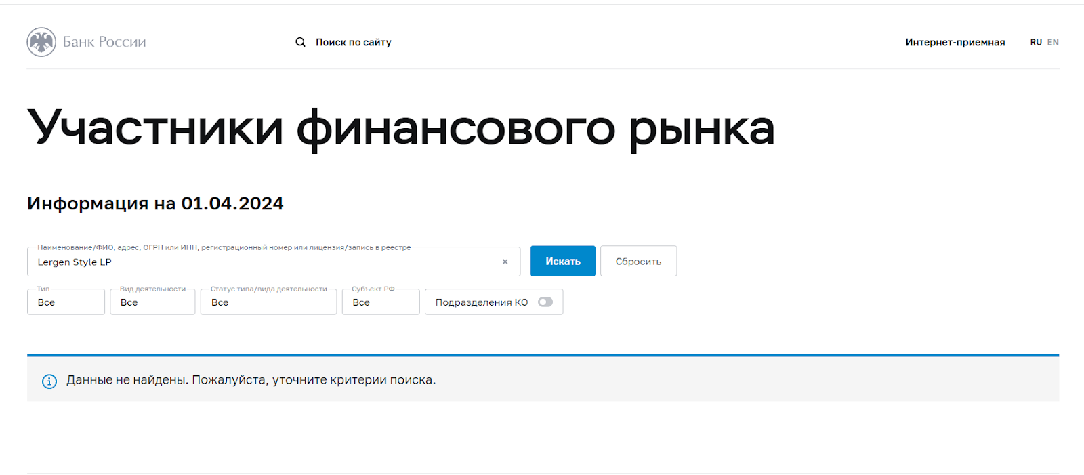Click Поиск по сайту text

click(354, 42)
